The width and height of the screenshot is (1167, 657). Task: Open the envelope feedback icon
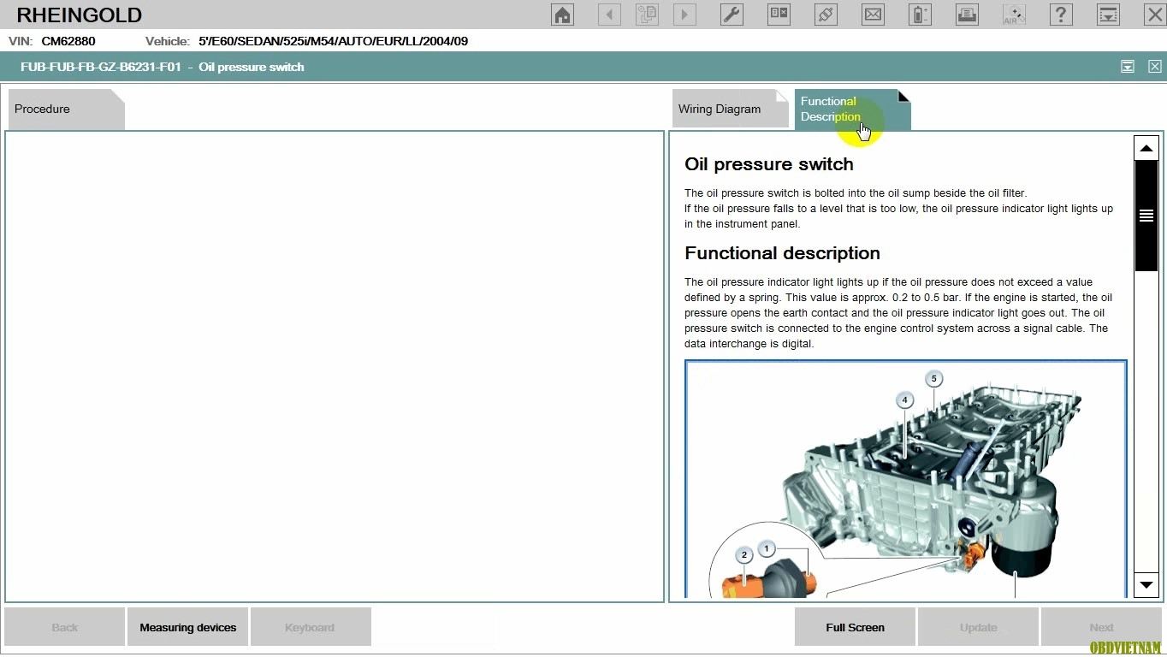tap(873, 15)
